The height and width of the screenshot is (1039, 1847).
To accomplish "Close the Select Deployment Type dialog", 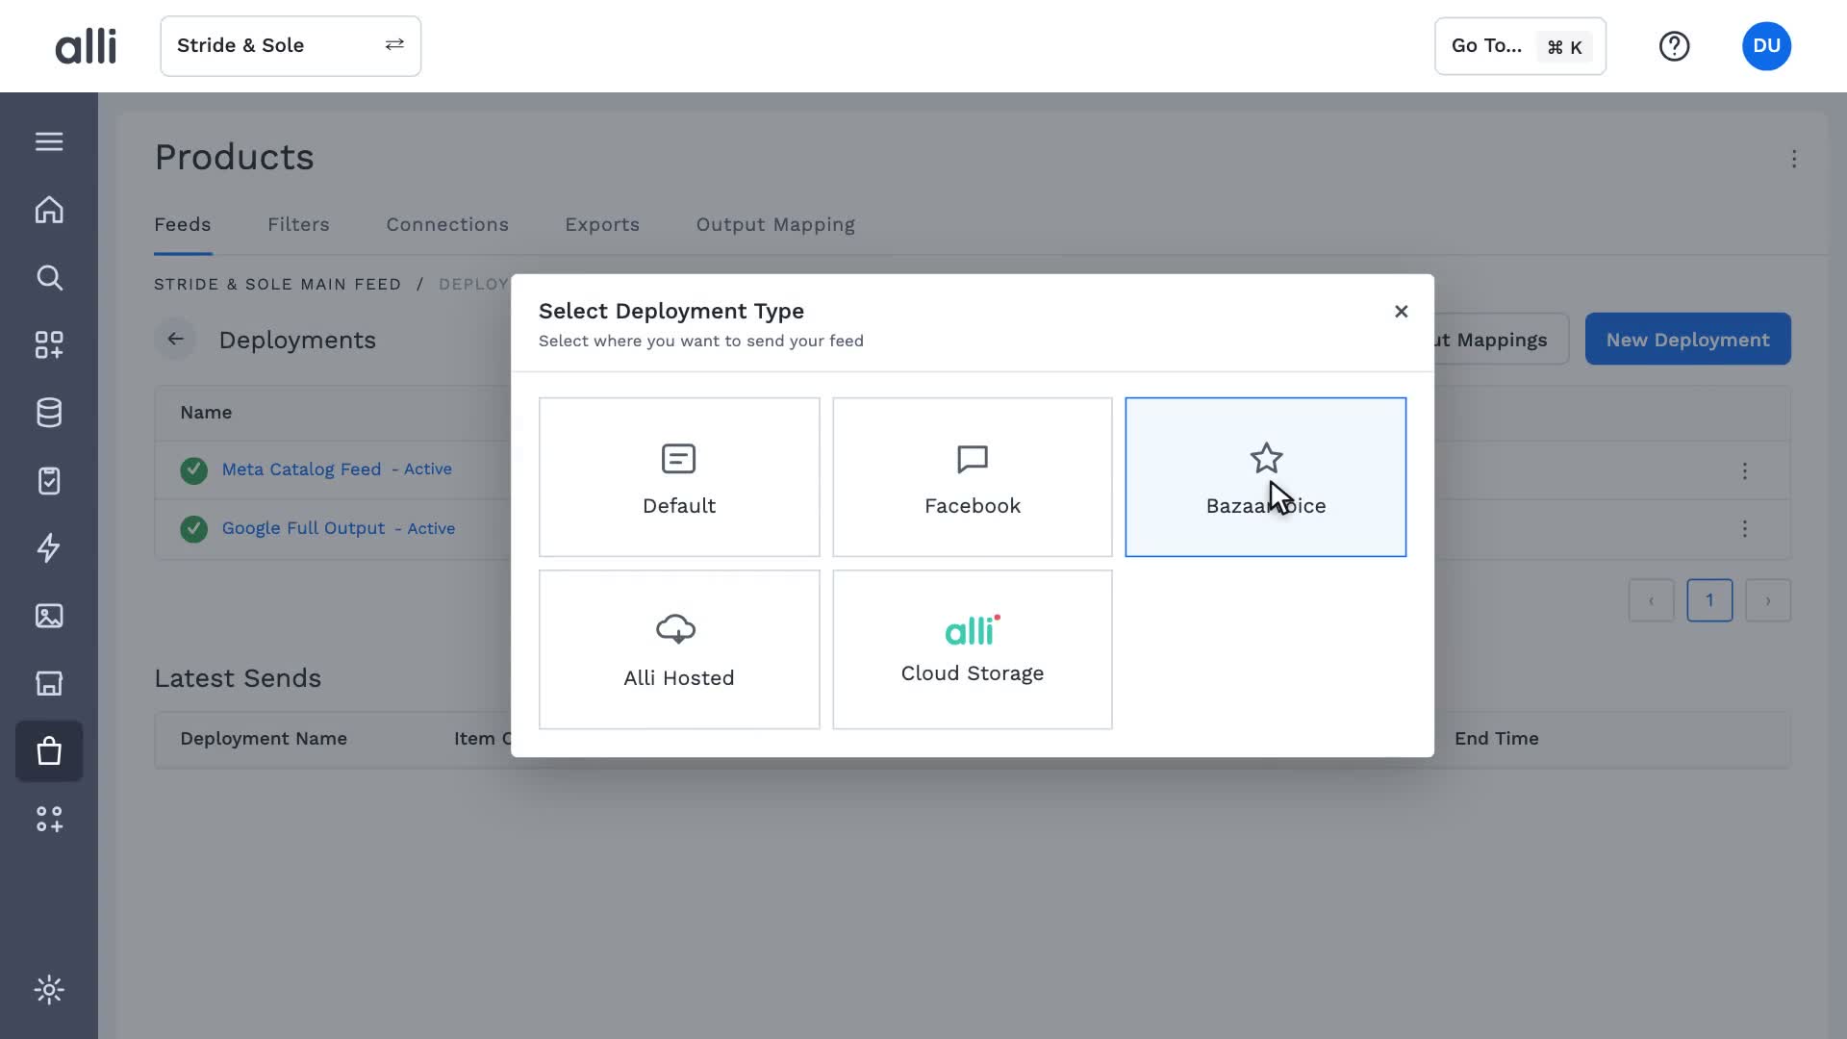I will (x=1401, y=311).
